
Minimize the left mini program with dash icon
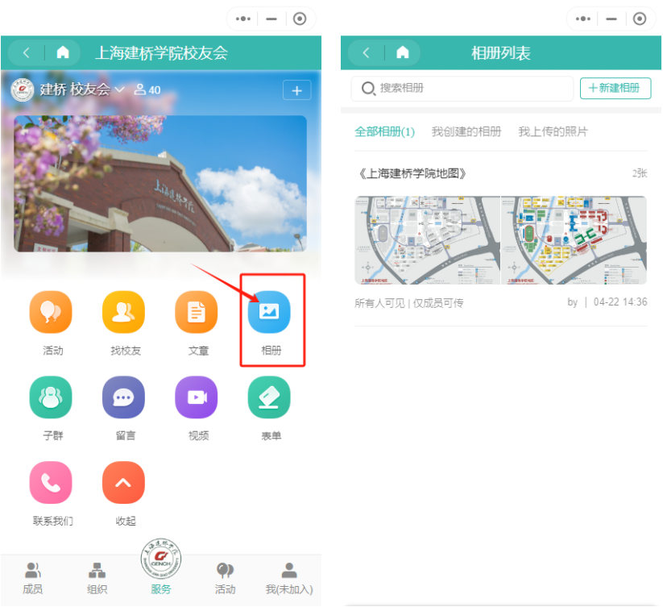pos(271,19)
